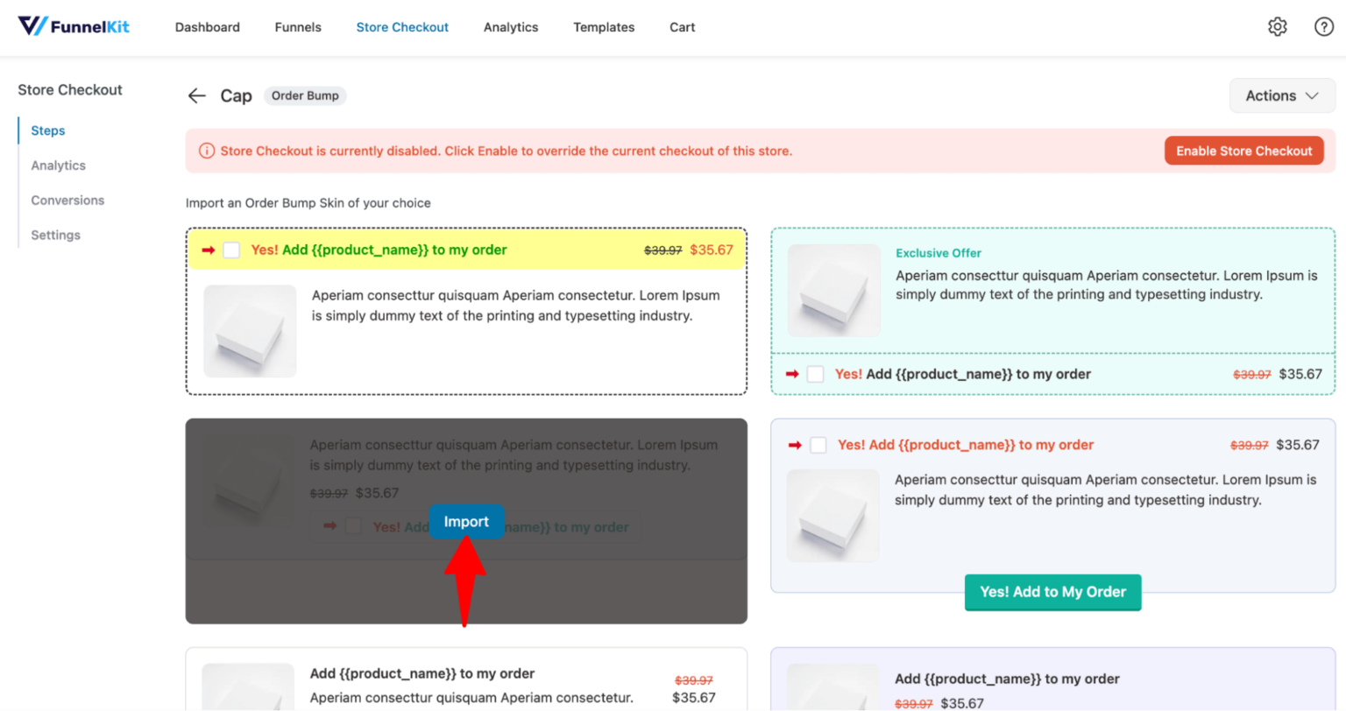Click the help question mark icon

click(1323, 26)
